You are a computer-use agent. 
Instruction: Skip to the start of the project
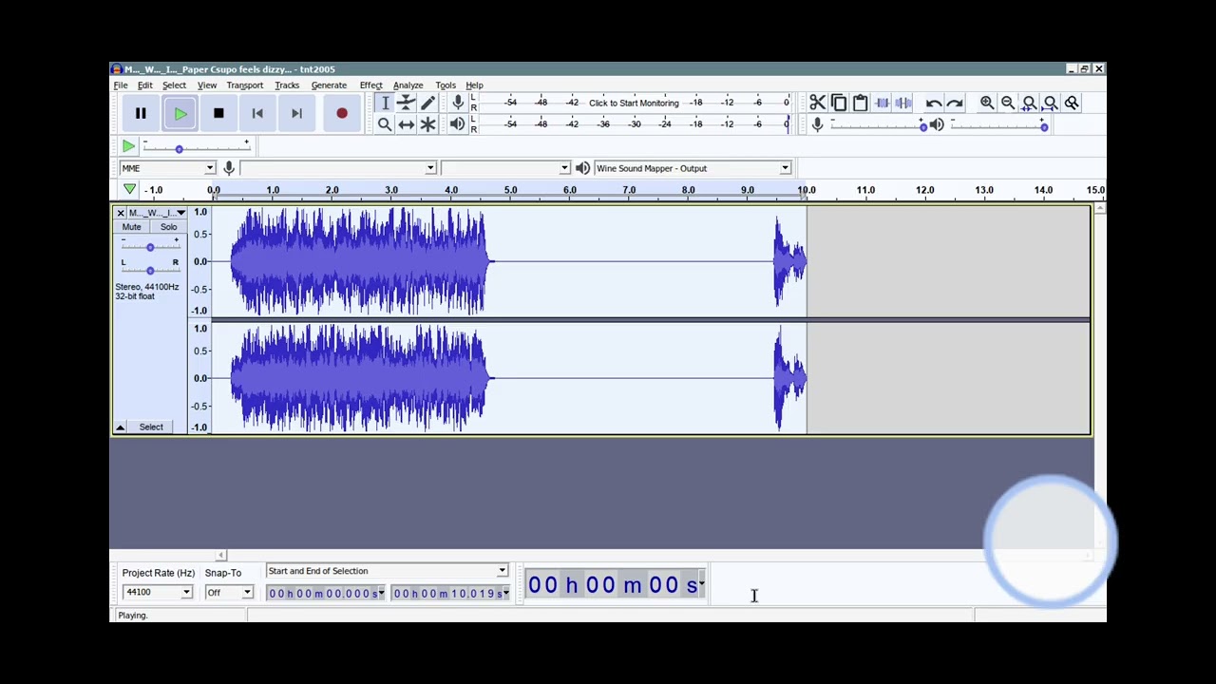[x=257, y=114]
